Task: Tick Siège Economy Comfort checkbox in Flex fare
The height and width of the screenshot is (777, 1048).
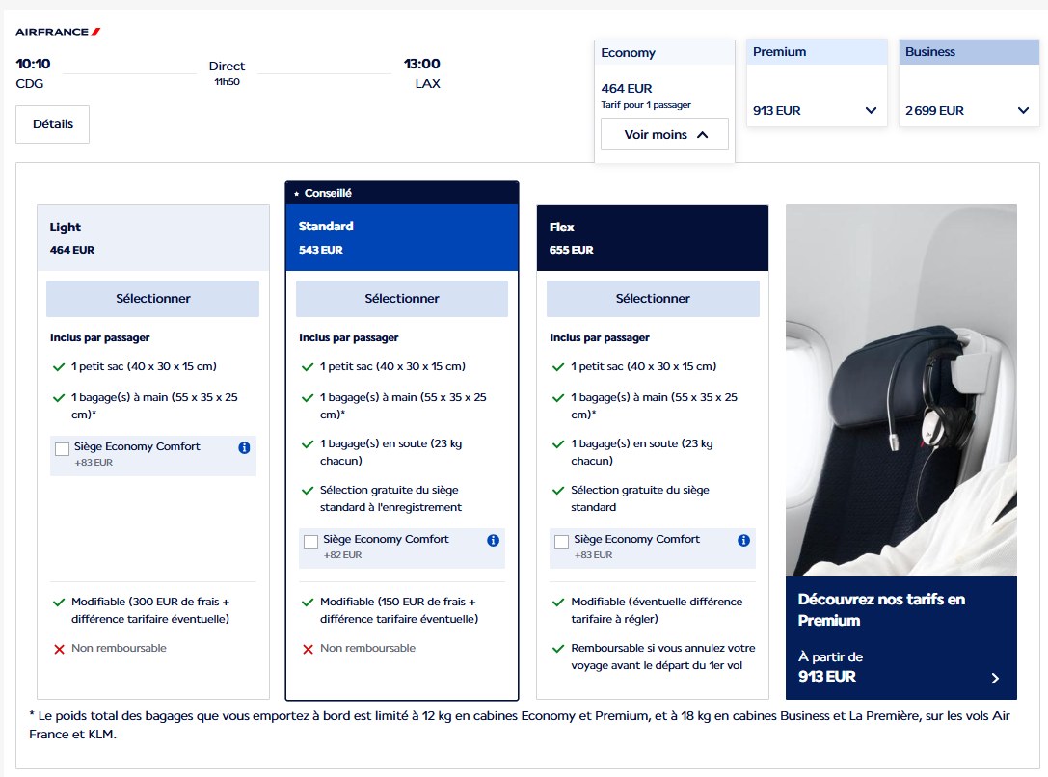Action: point(561,542)
